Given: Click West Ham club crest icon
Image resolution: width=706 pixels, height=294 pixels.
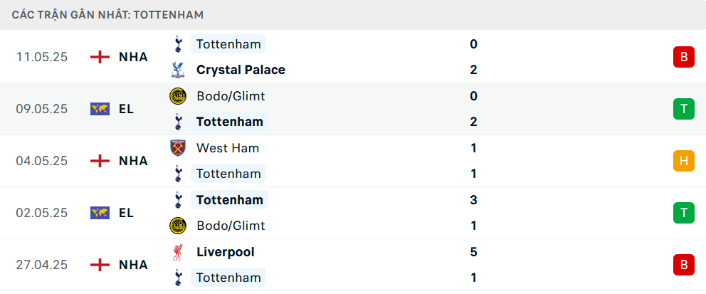Looking at the screenshot, I should 177,148.
